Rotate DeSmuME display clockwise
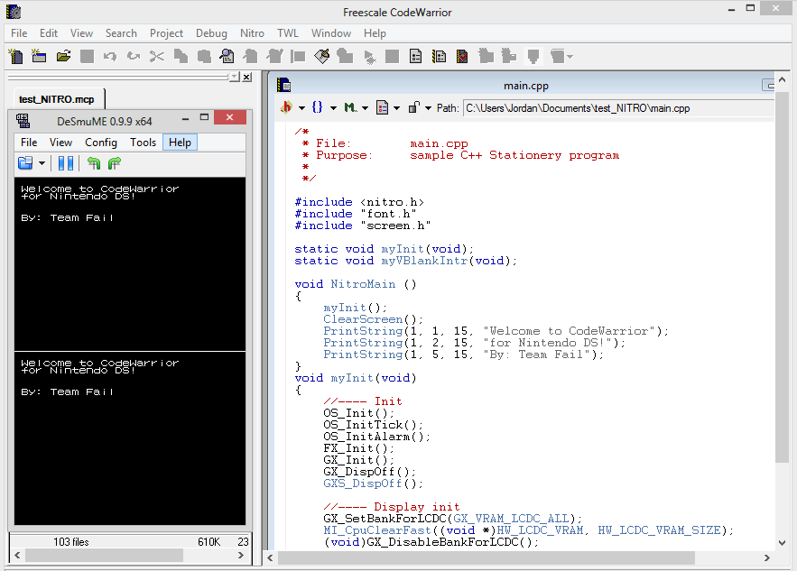Image resolution: width=797 pixels, height=571 pixels. (115, 163)
